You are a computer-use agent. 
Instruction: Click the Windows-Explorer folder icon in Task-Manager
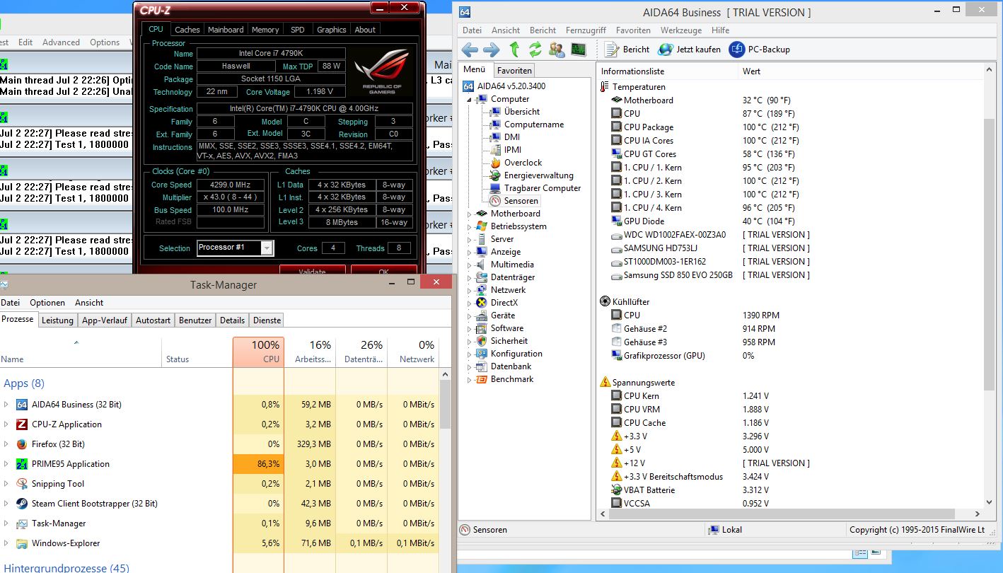pyautogui.click(x=21, y=543)
